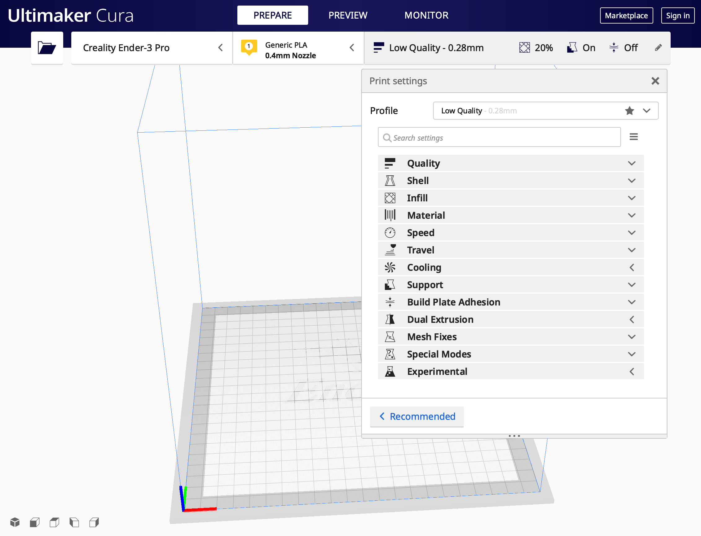
Task: Click the Travel category icon
Action: point(390,250)
